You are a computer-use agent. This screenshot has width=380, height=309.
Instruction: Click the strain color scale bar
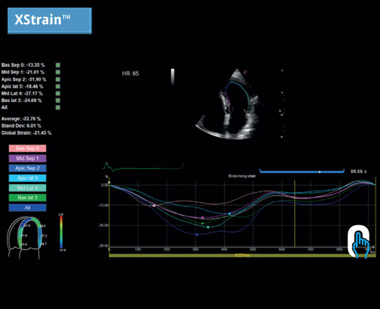pos(61,231)
